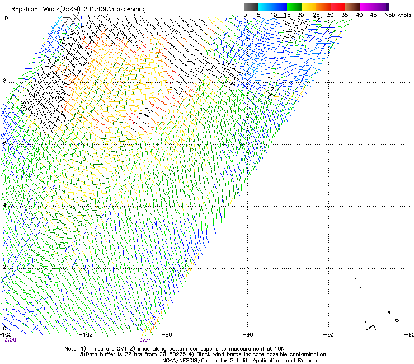414x364 pixels.
Task: Click the gray 0-5 knots color swatch
Action: click(x=251, y=7)
